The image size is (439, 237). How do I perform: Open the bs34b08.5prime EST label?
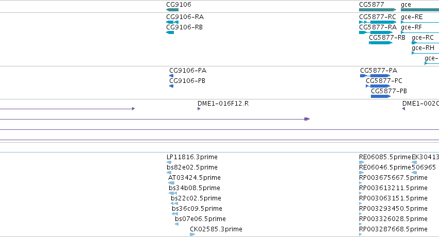pos(194,188)
